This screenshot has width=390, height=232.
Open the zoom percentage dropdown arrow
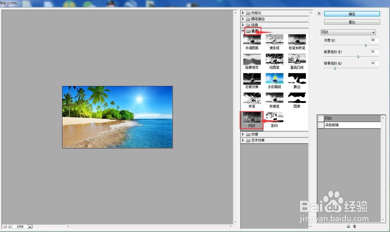30,227
